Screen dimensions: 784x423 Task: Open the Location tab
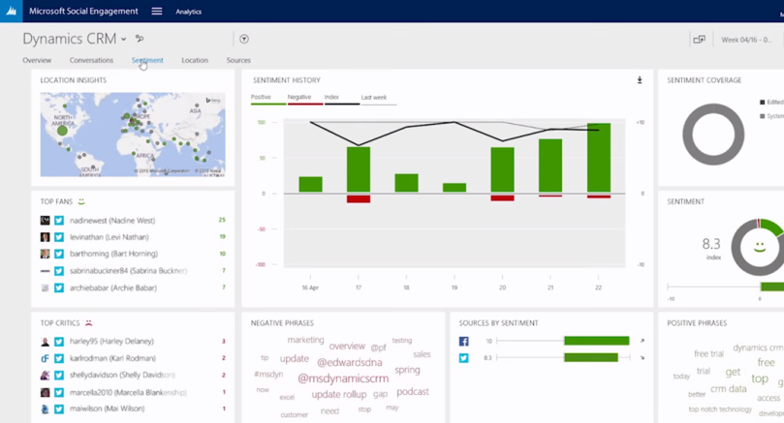point(195,60)
